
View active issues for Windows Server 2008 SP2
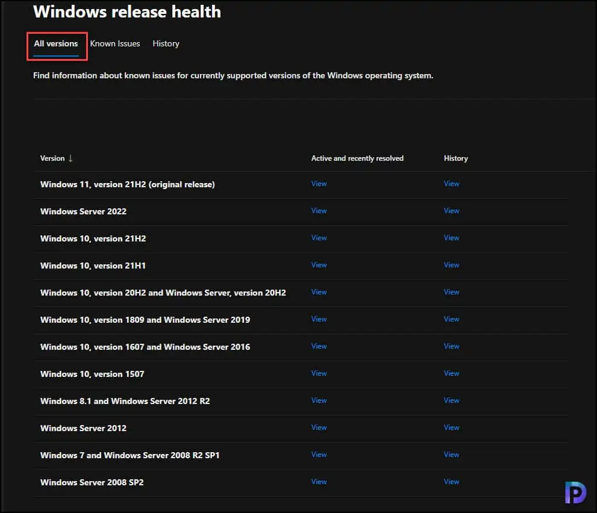pos(319,482)
